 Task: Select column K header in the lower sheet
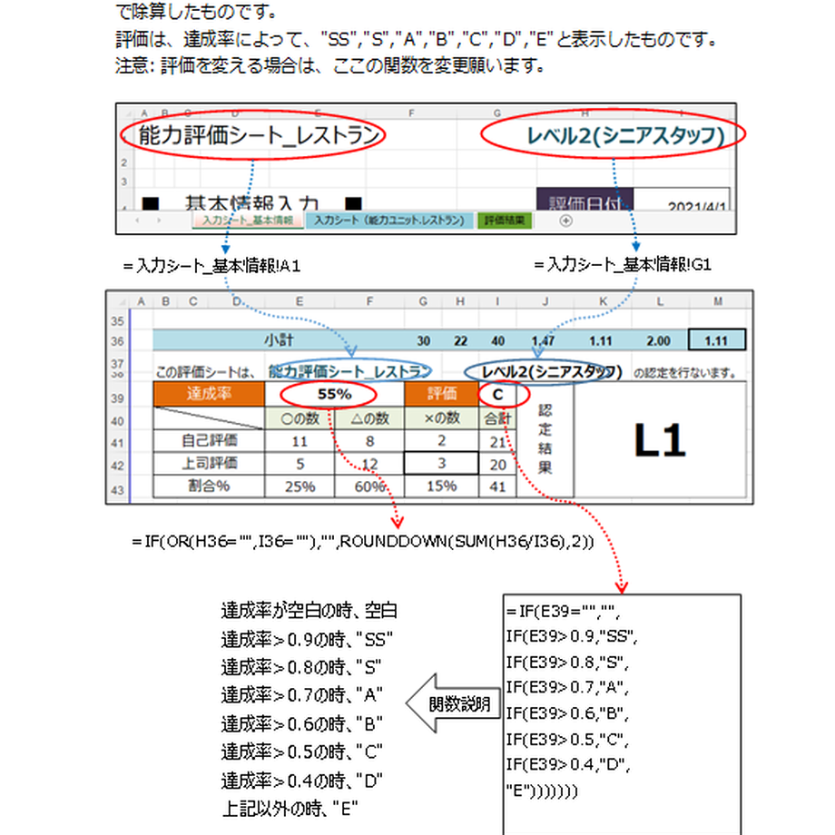point(604,302)
